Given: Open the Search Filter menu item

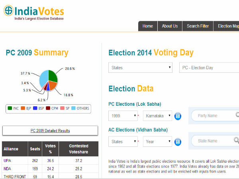Looking at the screenshot, I should click(198, 26).
